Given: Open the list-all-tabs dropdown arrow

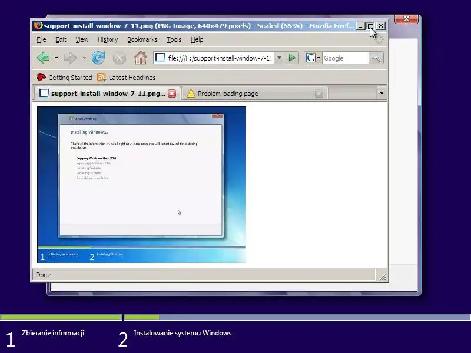Looking at the screenshot, I should (x=382, y=94).
